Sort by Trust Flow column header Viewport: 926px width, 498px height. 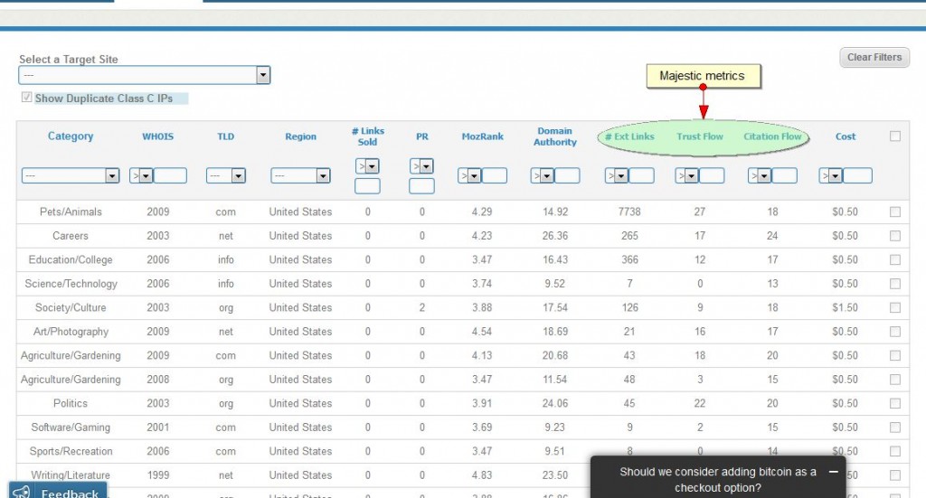[x=700, y=136]
